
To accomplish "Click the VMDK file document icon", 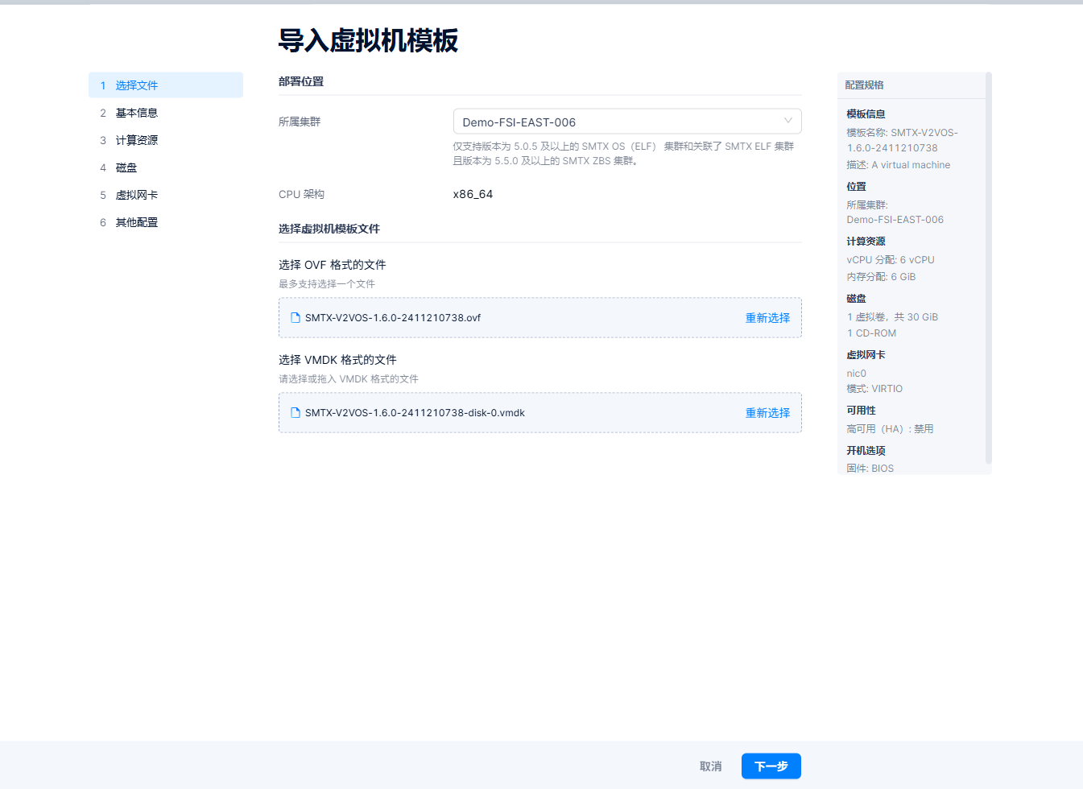I will pos(296,413).
